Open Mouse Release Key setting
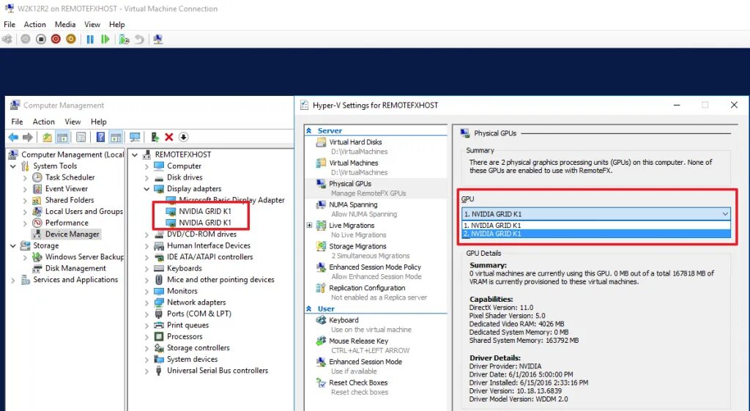Screen dimensions: 750x411 [x=358, y=341]
